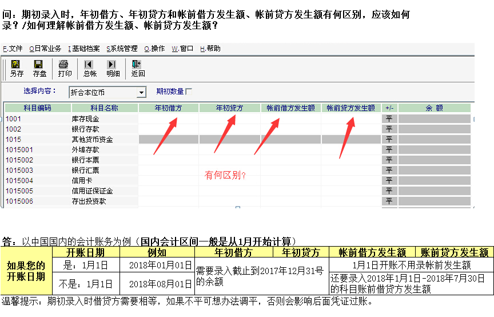Click the 科目名称 column header
This screenshot has width=494, height=317.
(x=104, y=108)
